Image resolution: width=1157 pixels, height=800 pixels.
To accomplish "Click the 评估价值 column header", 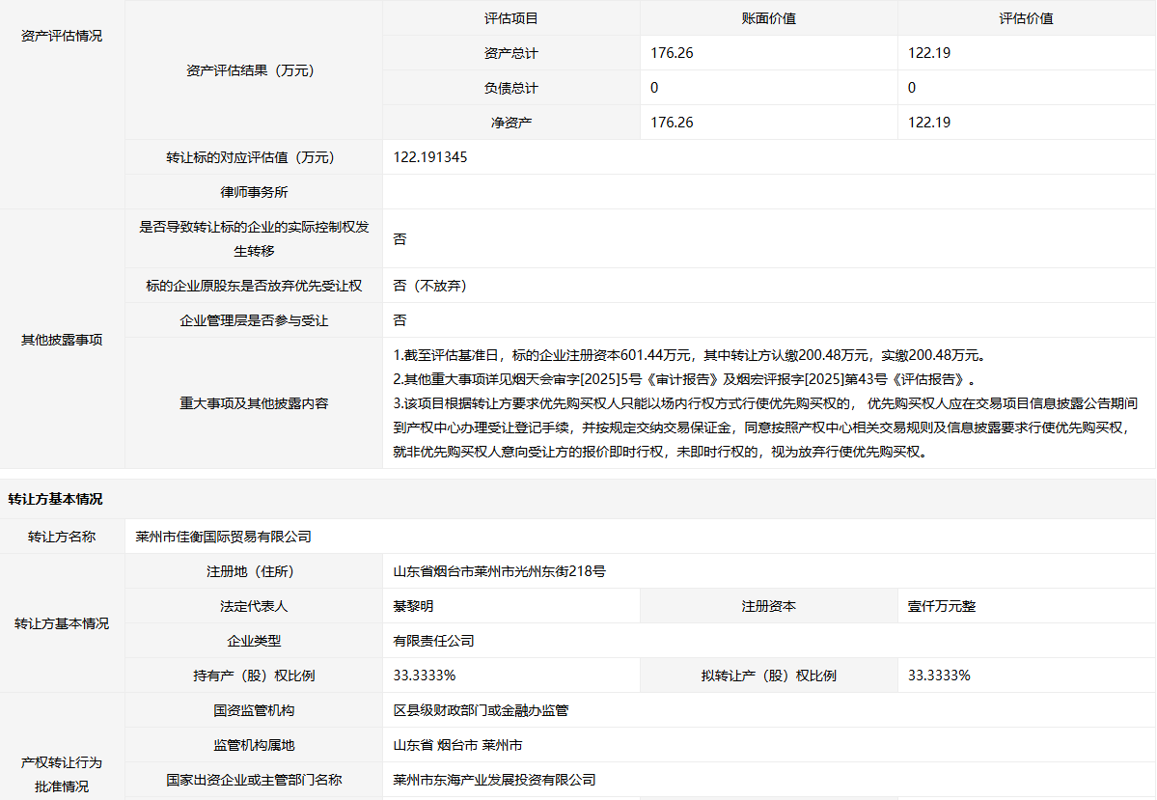I will [x=1026, y=18].
